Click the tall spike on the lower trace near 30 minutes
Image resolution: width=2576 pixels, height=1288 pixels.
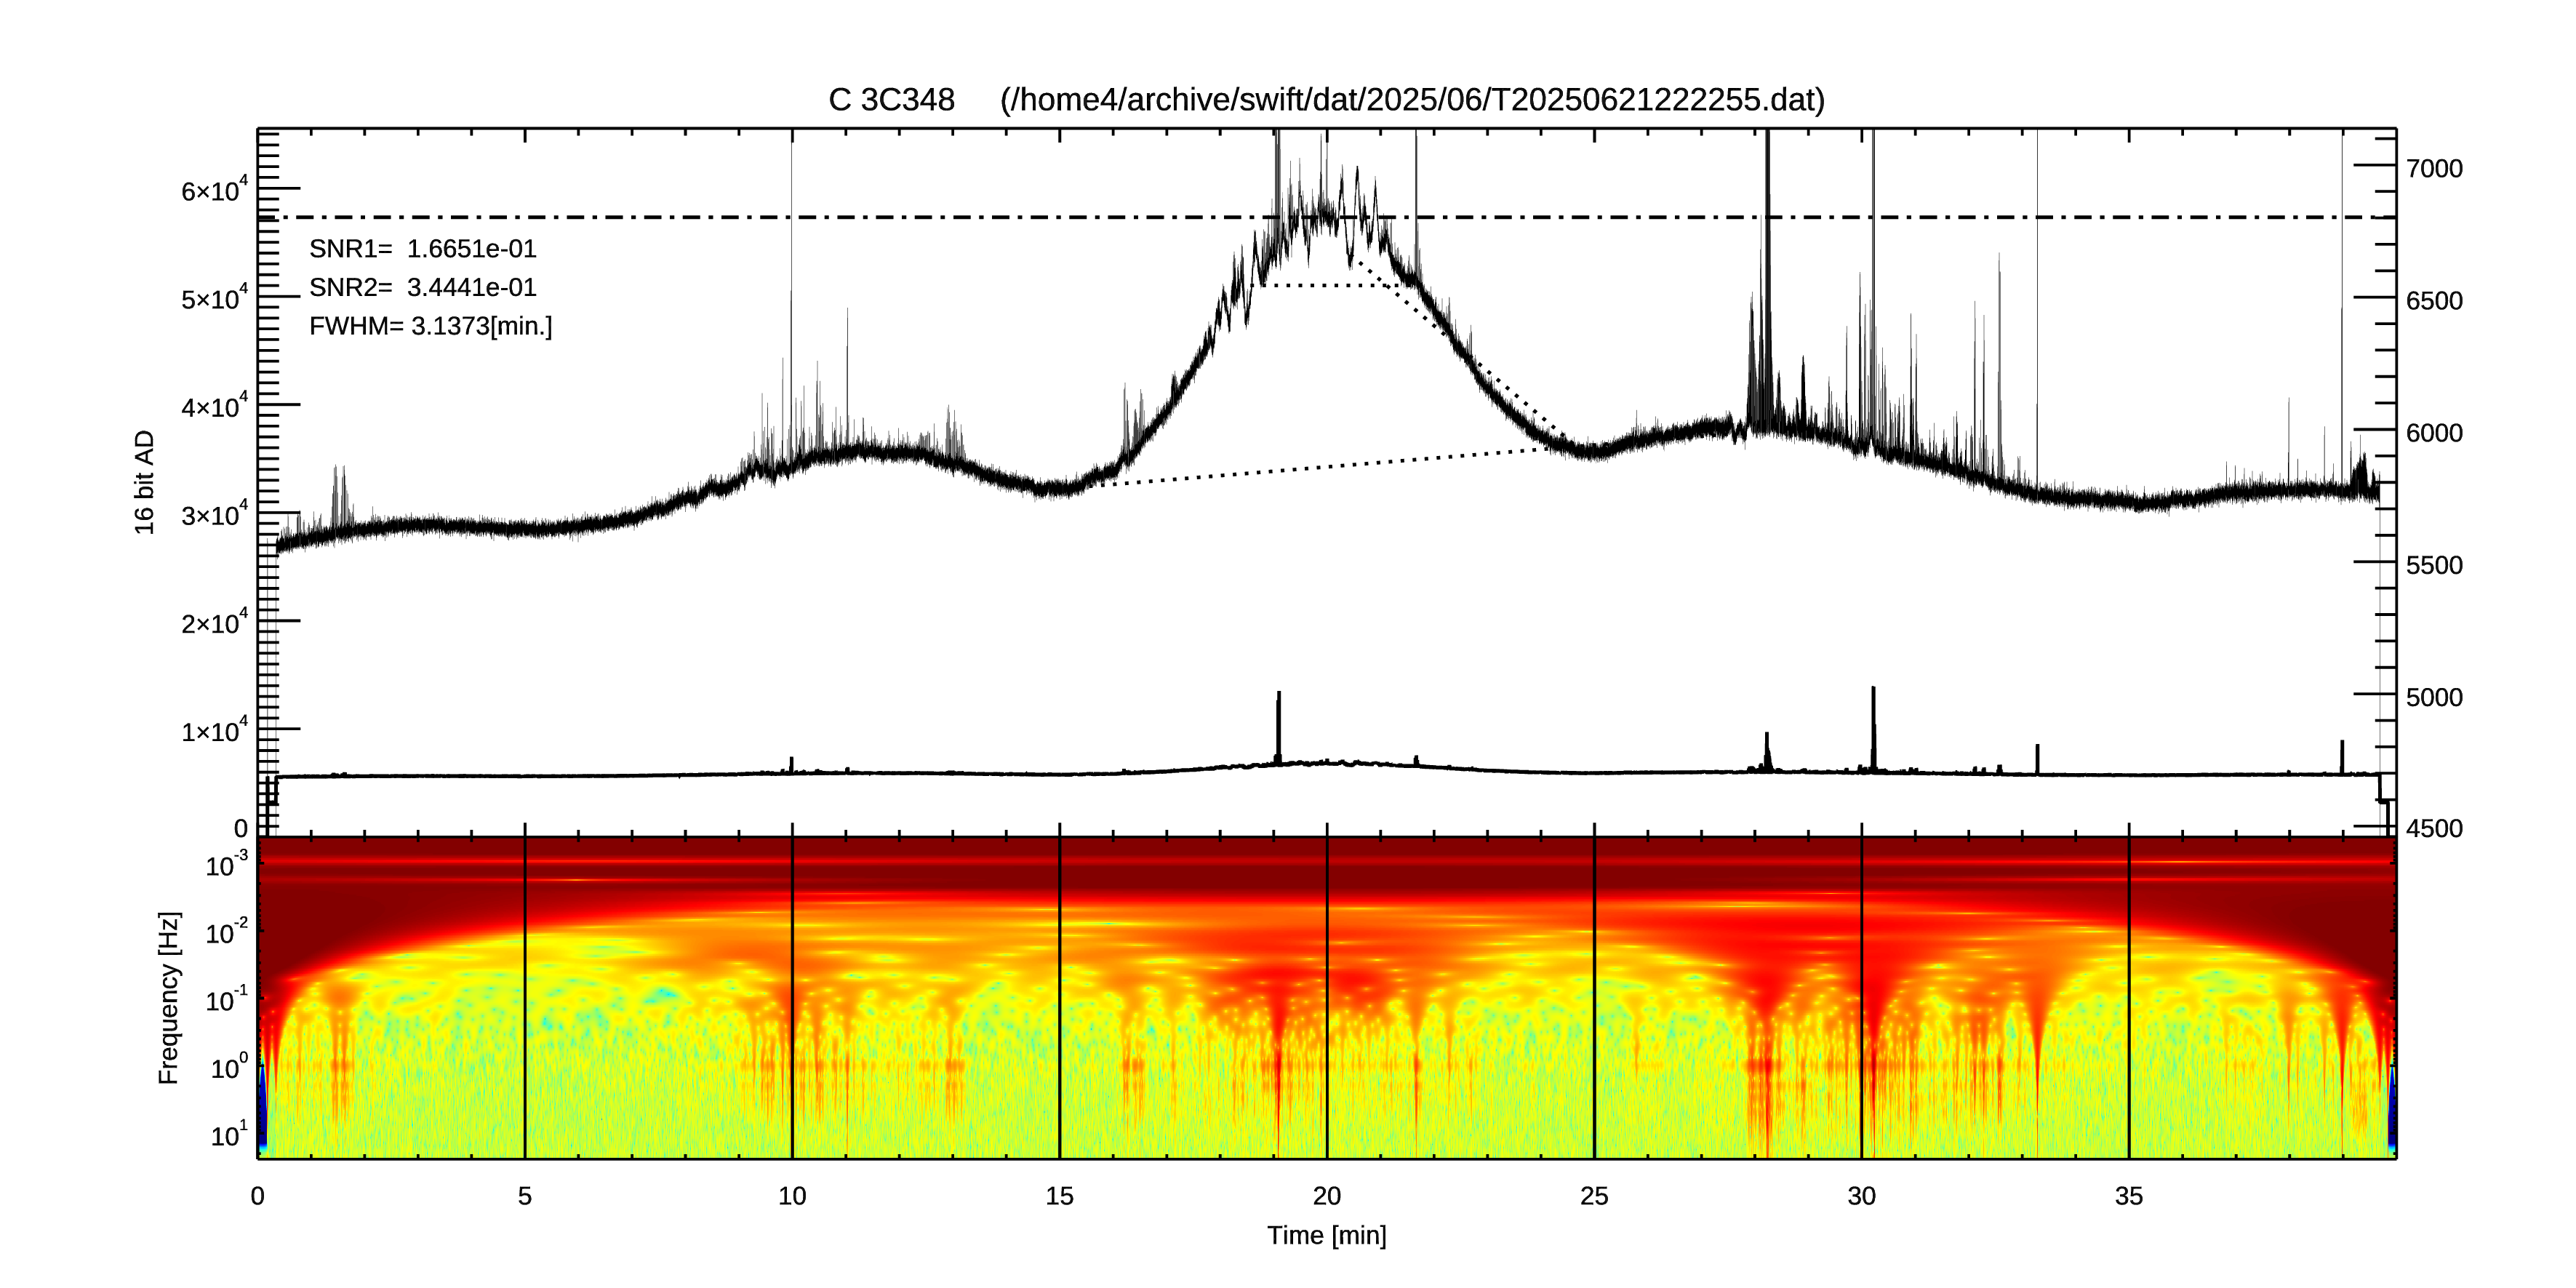tap(1873, 728)
